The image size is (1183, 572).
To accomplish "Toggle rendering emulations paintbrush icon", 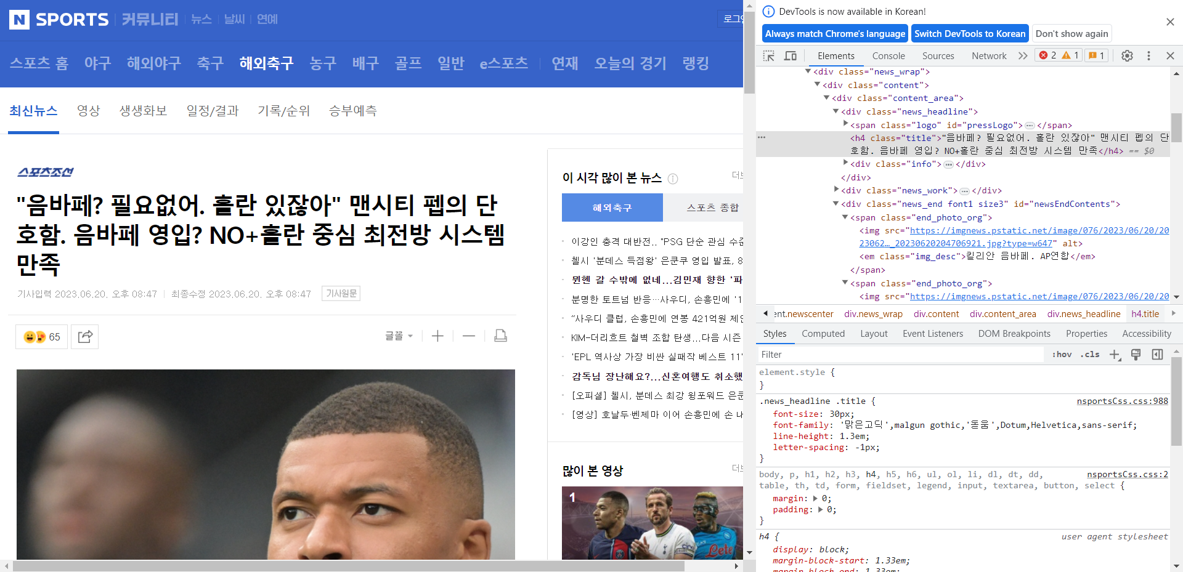I will coord(1136,354).
